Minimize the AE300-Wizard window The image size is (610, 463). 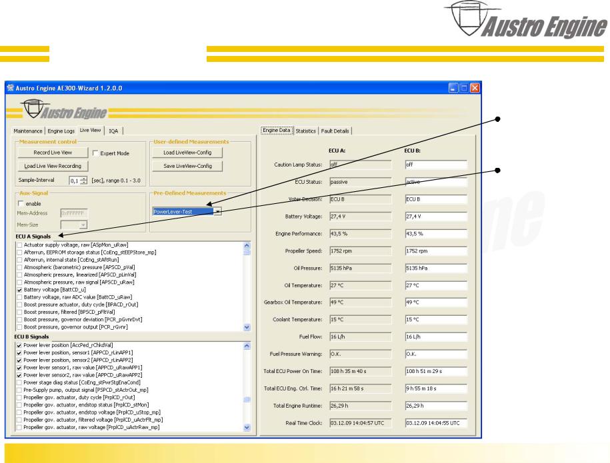(x=453, y=88)
